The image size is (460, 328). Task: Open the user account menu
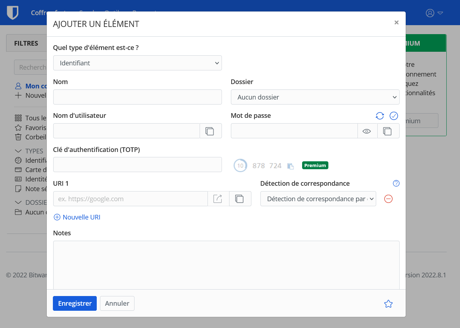434,13
